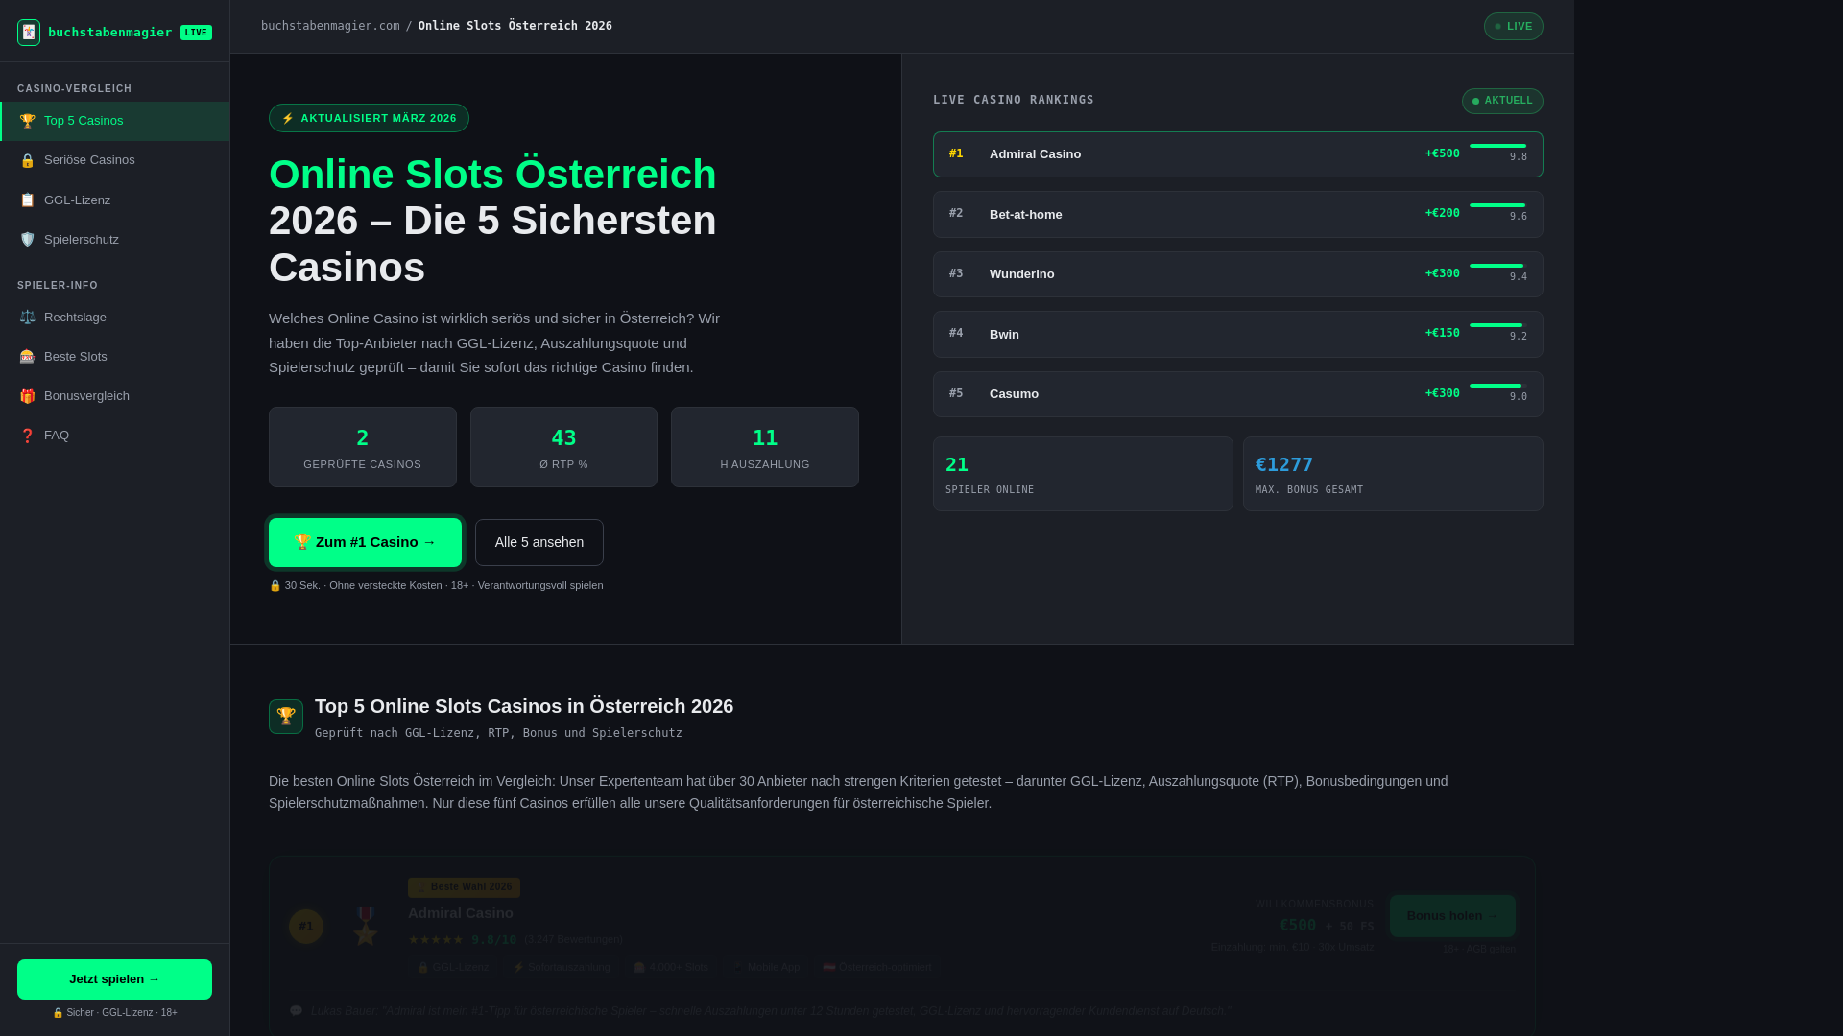Image resolution: width=1843 pixels, height=1036 pixels.
Task: Click Bet-at-home 9.6 rating bar
Action: (1497, 205)
